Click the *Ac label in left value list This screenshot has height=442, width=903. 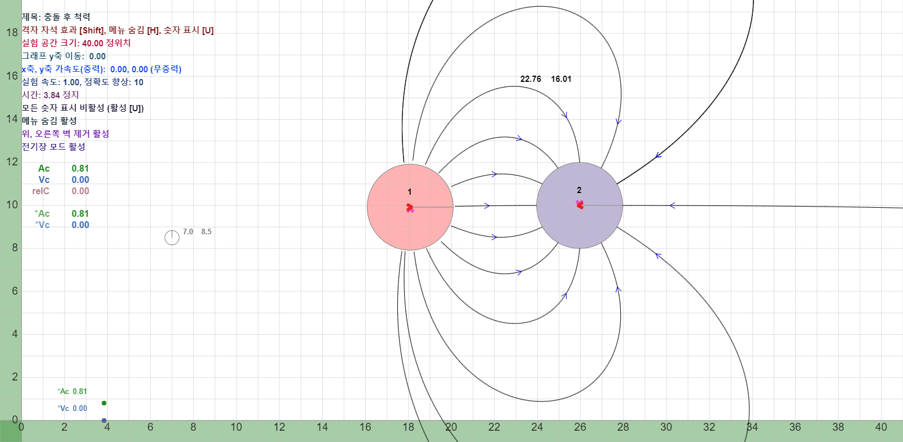tap(42, 213)
